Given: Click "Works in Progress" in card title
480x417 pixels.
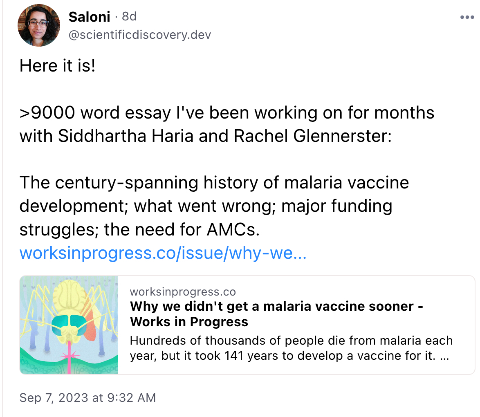Looking at the screenshot, I should [x=189, y=322].
